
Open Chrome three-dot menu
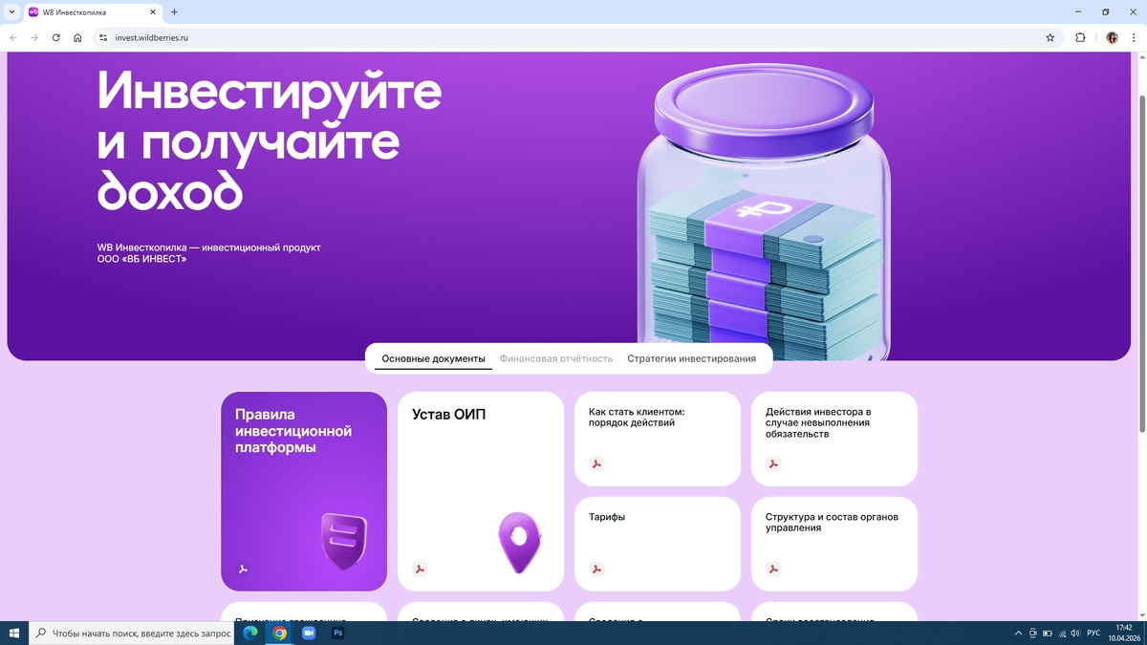[x=1134, y=38]
